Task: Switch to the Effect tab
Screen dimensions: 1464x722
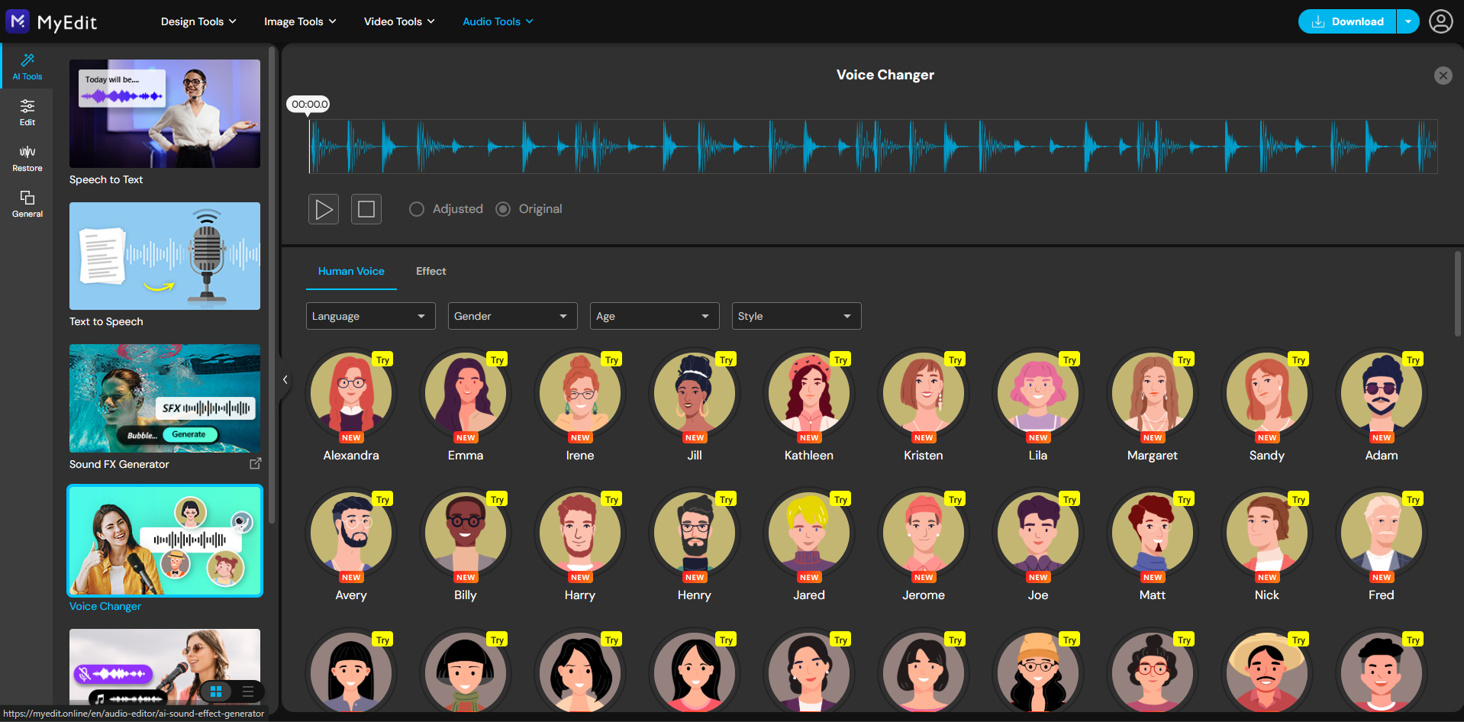Action: (430, 271)
